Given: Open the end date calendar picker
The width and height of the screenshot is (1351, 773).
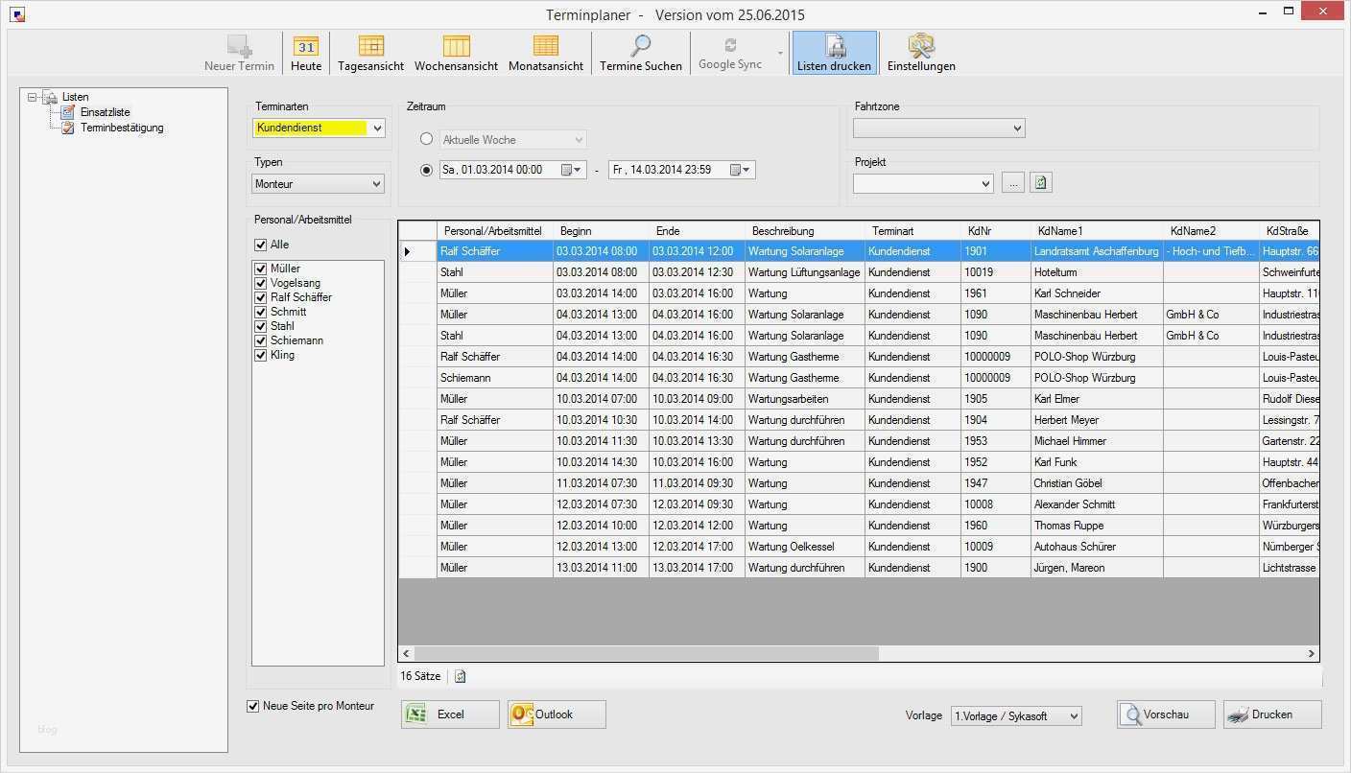Looking at the screenshot, I should tap(741, 170).
